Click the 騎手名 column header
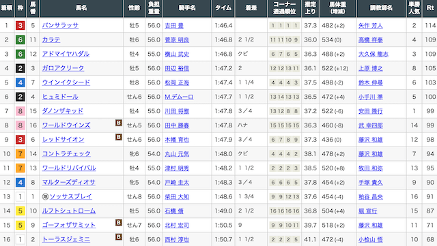 tap(187, 8)
